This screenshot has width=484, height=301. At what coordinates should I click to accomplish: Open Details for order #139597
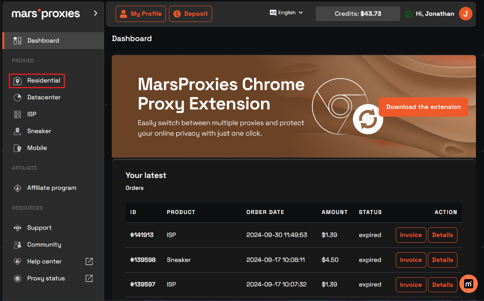click(443, 285)
